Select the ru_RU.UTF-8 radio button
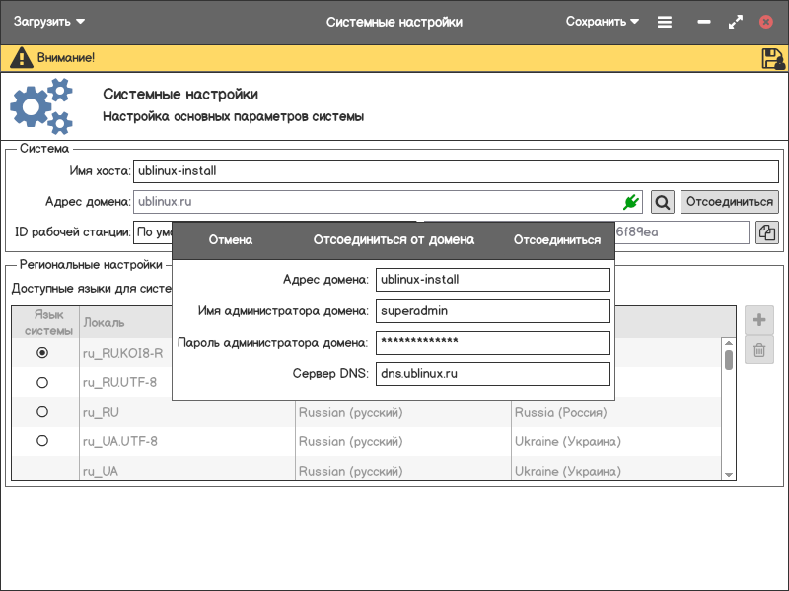 pos(42,382)
